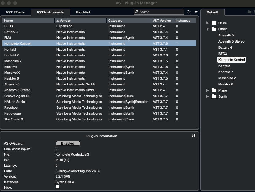
Task: Select the Massive X plug-in row
Action: click(99, 73)
